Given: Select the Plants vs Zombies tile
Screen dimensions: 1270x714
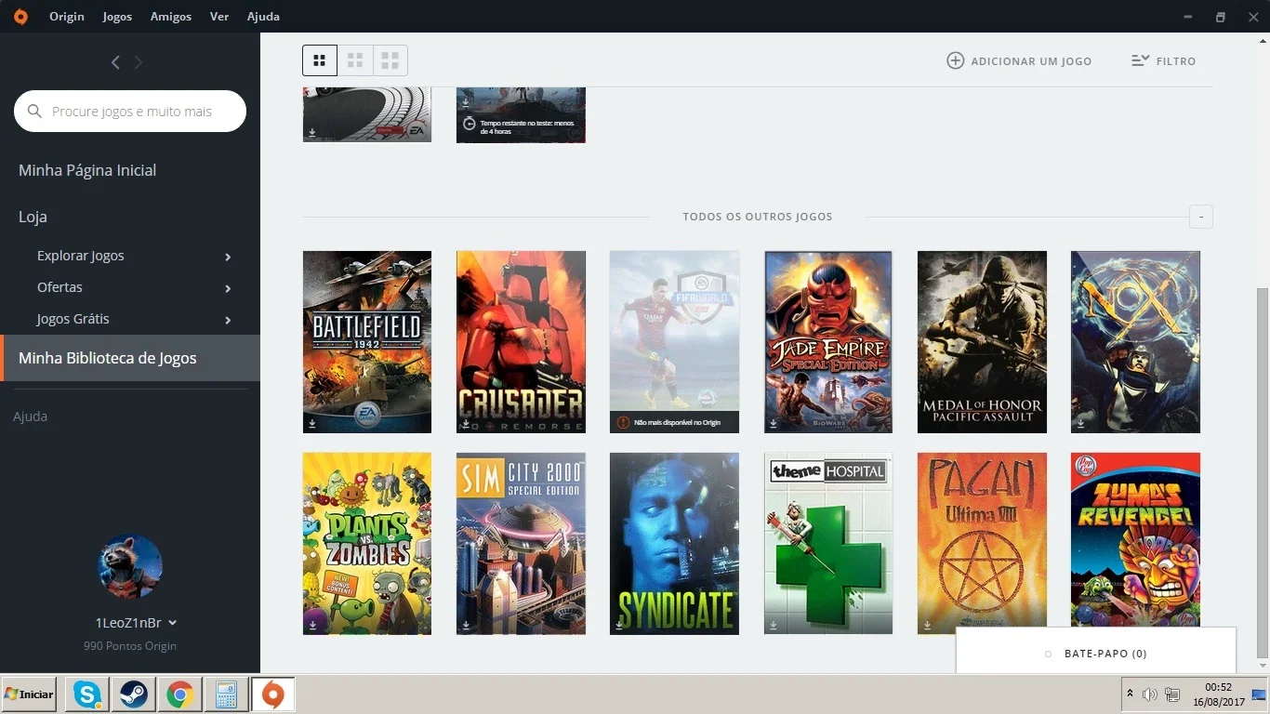Looking at the screenshot, I should coord(367,544).
